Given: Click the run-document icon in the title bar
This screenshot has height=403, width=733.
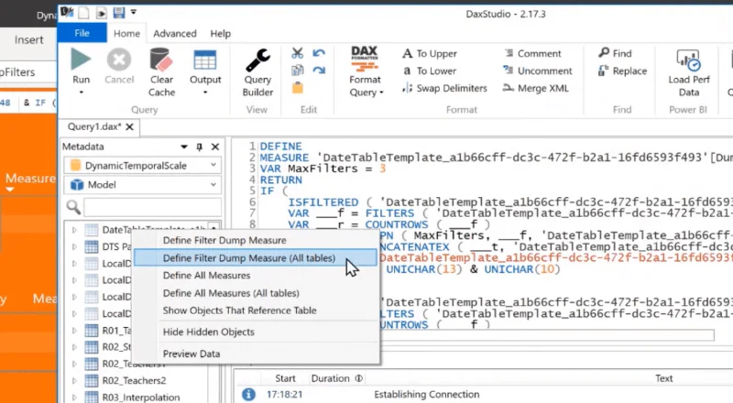Looking at the screenshot, I should 101,13.
